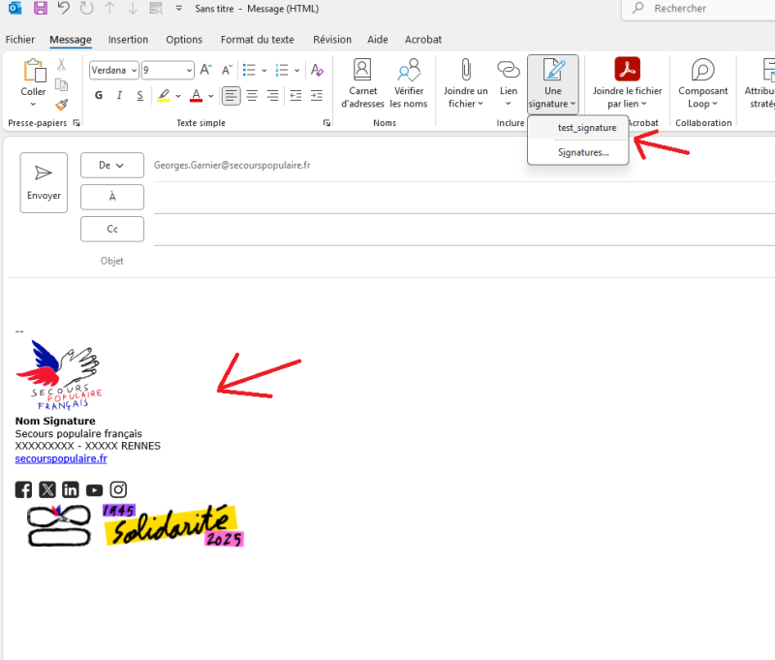Toggle italic formatting (I)
The height and width of the screenshot is (660, 775).
[x=119, y=95]
